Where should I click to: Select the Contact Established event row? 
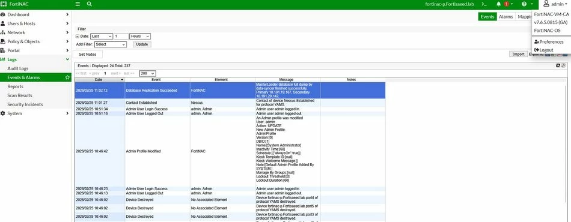click(x=230, y=103)
